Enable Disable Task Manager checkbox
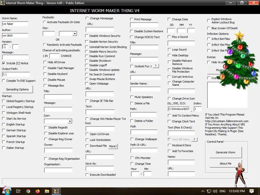The width and height of the screenshot is (260, 195). (45, 68)
